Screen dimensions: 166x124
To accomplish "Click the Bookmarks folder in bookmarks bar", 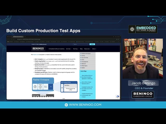I will [10, 42].
